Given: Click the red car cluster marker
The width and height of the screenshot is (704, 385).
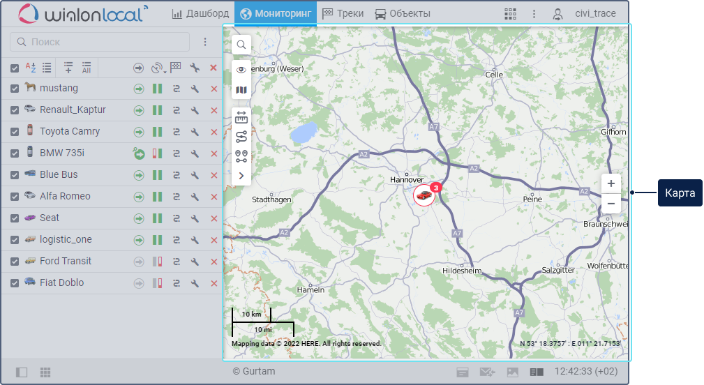Looking at the screenshot, I should [424, 195].
